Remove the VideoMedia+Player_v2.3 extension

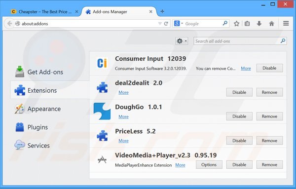tap(269, 165)
